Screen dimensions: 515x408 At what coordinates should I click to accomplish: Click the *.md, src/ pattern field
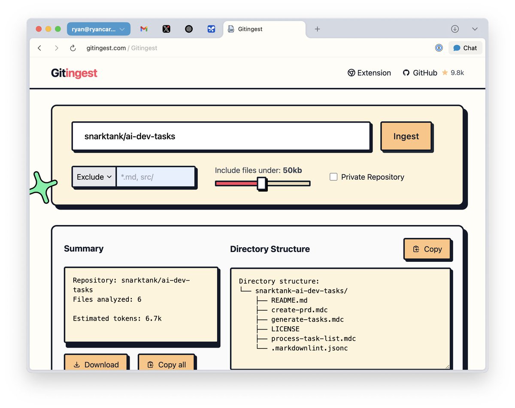(155, 177)
